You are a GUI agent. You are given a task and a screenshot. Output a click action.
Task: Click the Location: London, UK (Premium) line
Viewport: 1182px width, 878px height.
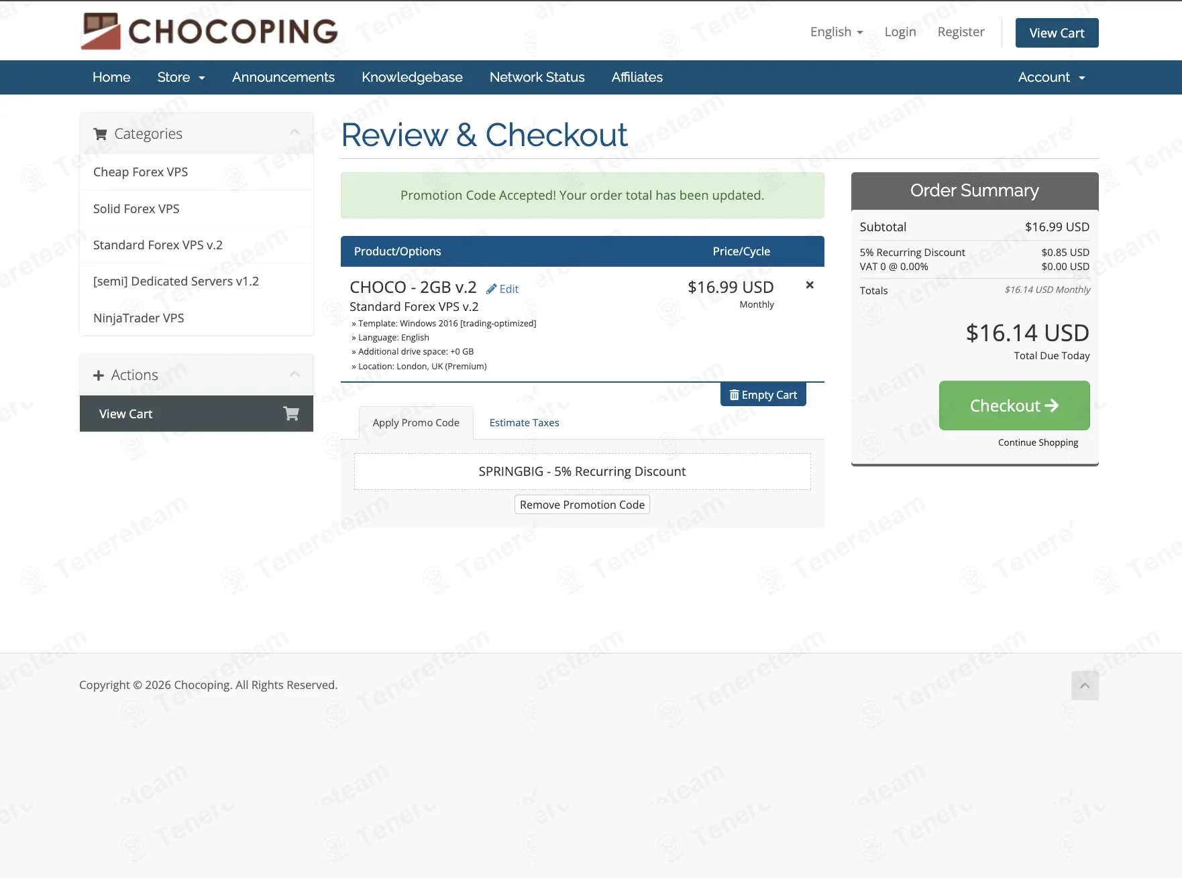419,366
